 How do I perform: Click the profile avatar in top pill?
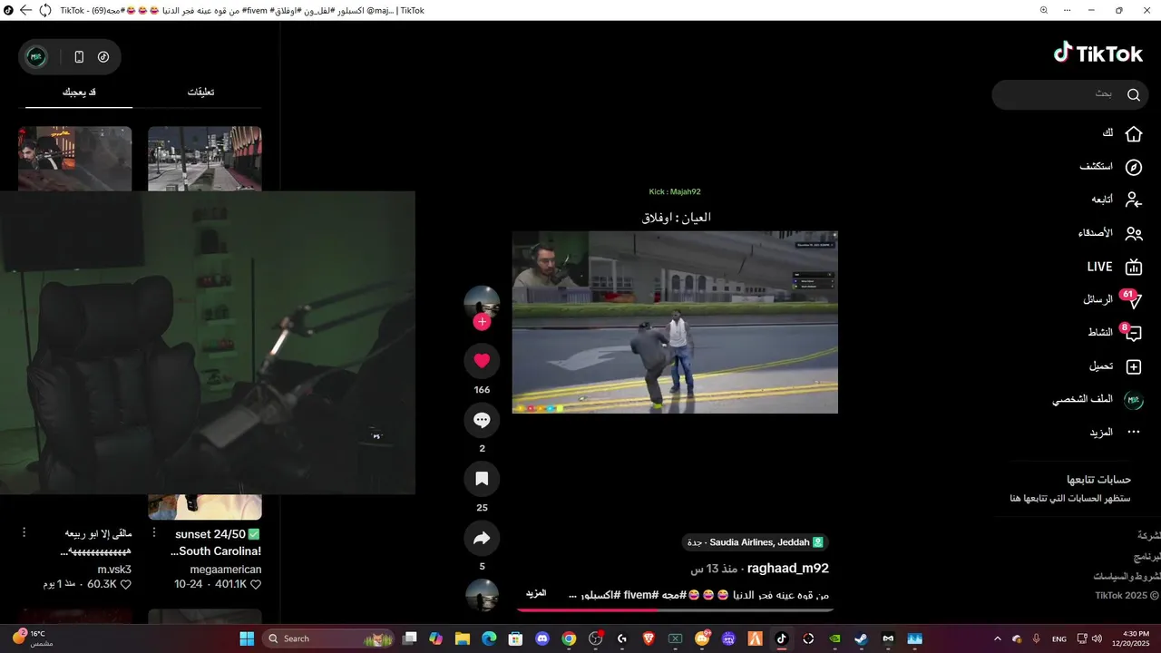point(36,57)
